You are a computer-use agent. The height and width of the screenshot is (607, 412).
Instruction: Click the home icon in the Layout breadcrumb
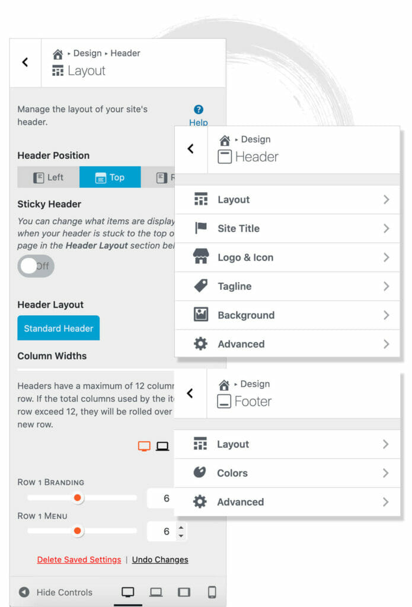pyautogui.click(x=58, y=54)
